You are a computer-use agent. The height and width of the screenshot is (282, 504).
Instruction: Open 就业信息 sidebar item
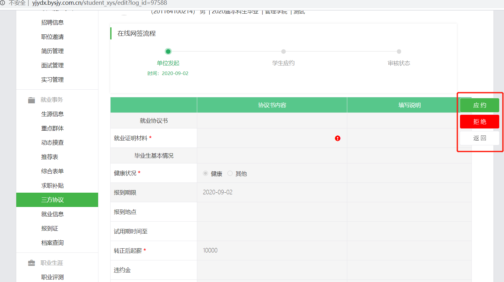click(53, 214)
